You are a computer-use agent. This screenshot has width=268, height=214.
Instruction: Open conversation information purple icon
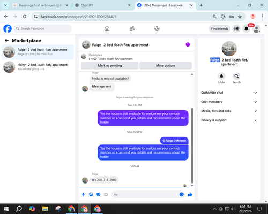(188, 44)
